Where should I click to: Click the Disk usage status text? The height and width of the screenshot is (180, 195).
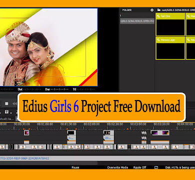[x=180, y=167]
